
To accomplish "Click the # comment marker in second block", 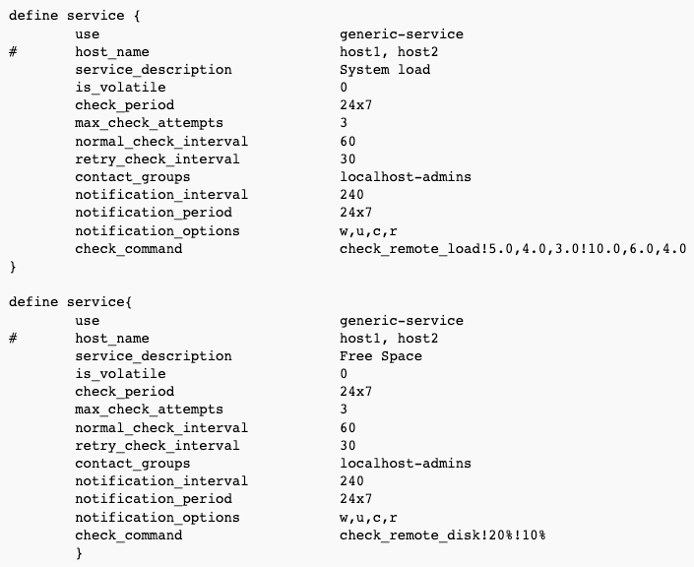I will (13, 339).
